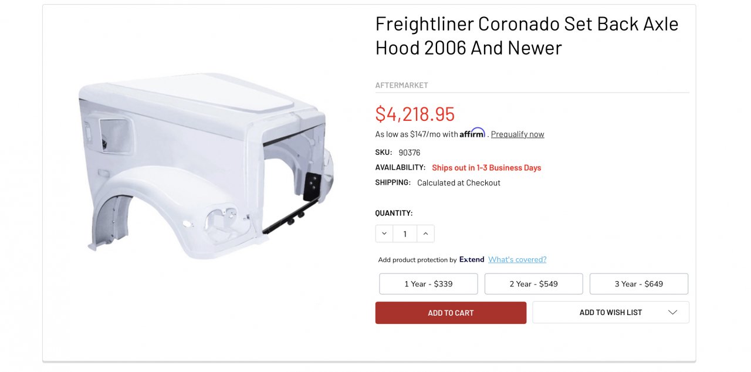Screen dimensions: 751x372
Task: Increase quantity with the up chevron
Action: pyautogui.click(x=425, y=234)
